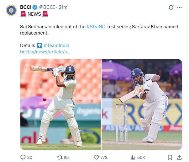
Task: Follow the bcci.tv news article link
Action: tap(45, 52)
